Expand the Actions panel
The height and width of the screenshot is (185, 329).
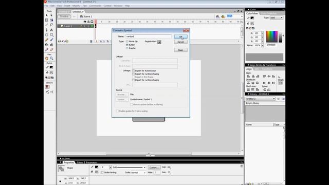point(61,158)
